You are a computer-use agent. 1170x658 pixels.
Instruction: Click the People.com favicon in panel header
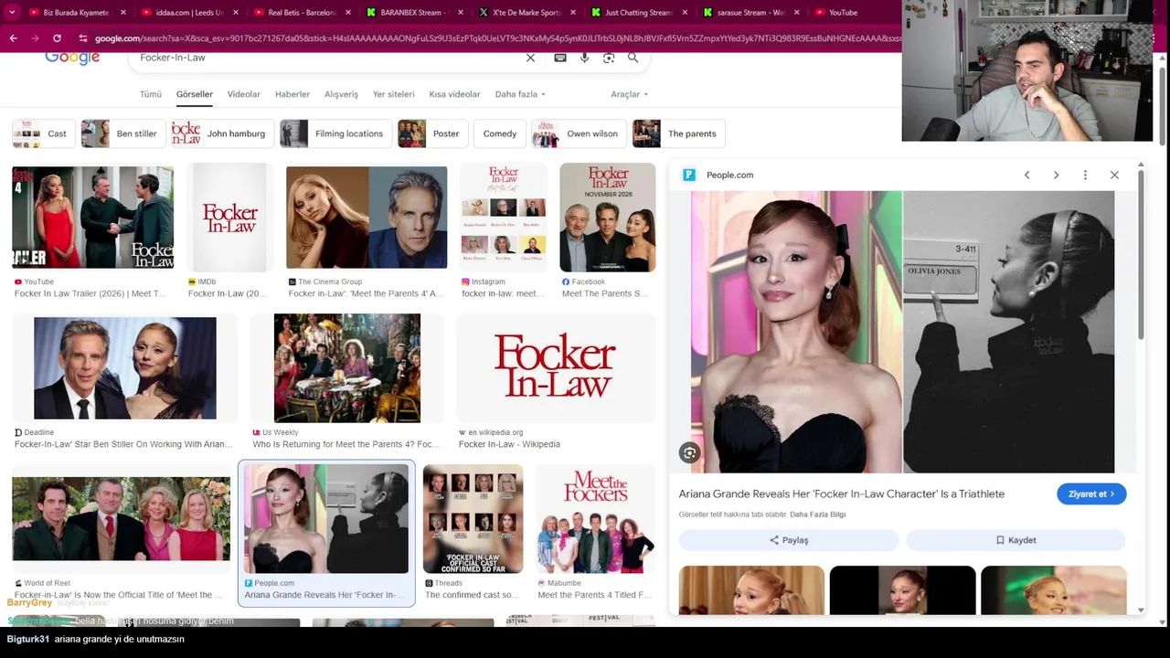689,175
